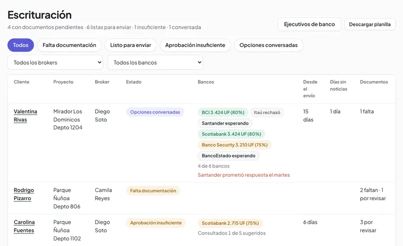Expand the Todos los bancos dropdown

pos(155,63)
